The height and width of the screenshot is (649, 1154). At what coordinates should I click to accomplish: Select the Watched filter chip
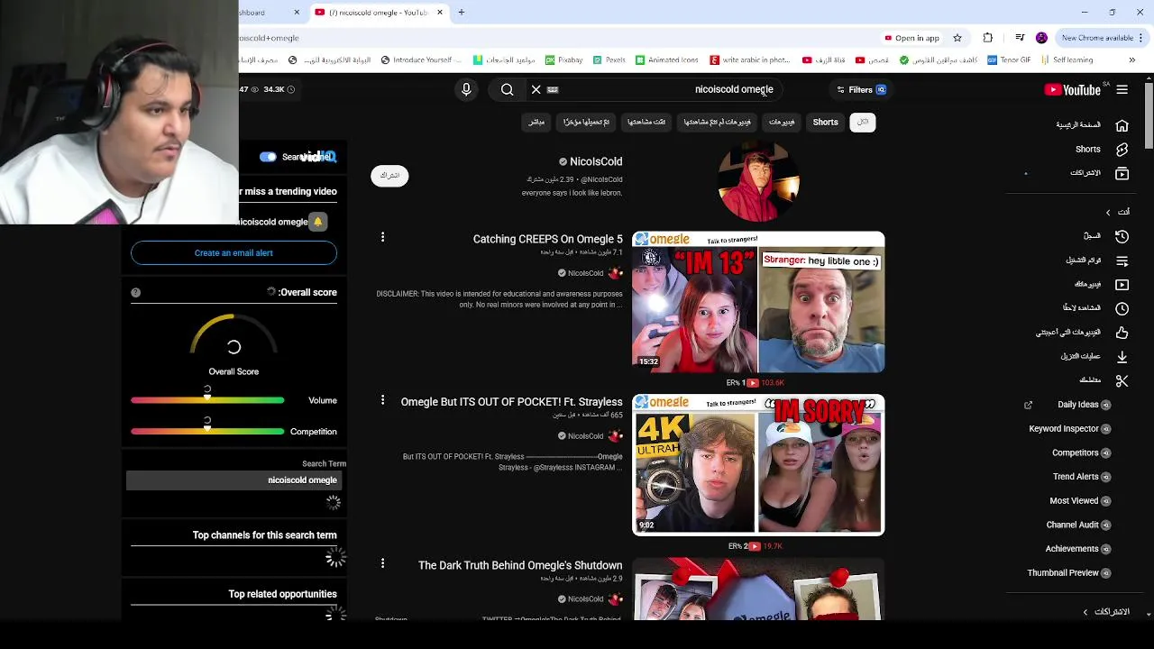coord(646,122)
